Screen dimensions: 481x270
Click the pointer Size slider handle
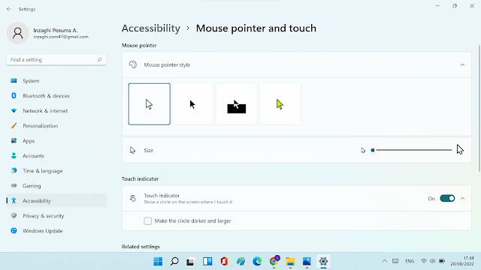pos(373,150)
